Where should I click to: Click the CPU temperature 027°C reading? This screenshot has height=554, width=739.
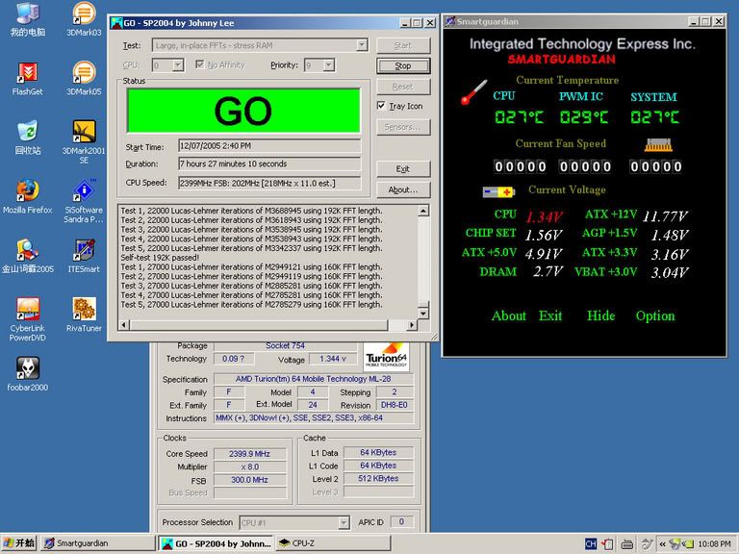point(519,116)
